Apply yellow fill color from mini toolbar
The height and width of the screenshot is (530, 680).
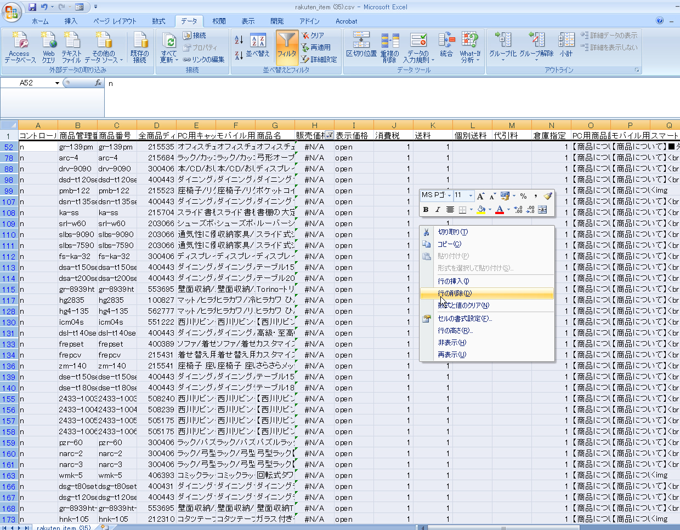click(x=480, y=210)
